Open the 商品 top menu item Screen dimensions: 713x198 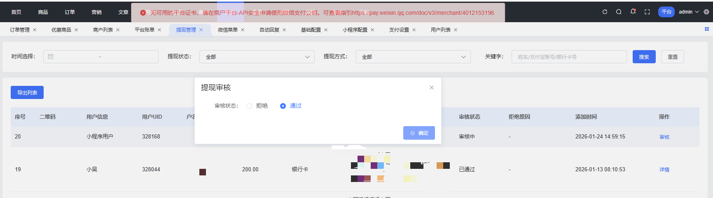click(43, 12)
